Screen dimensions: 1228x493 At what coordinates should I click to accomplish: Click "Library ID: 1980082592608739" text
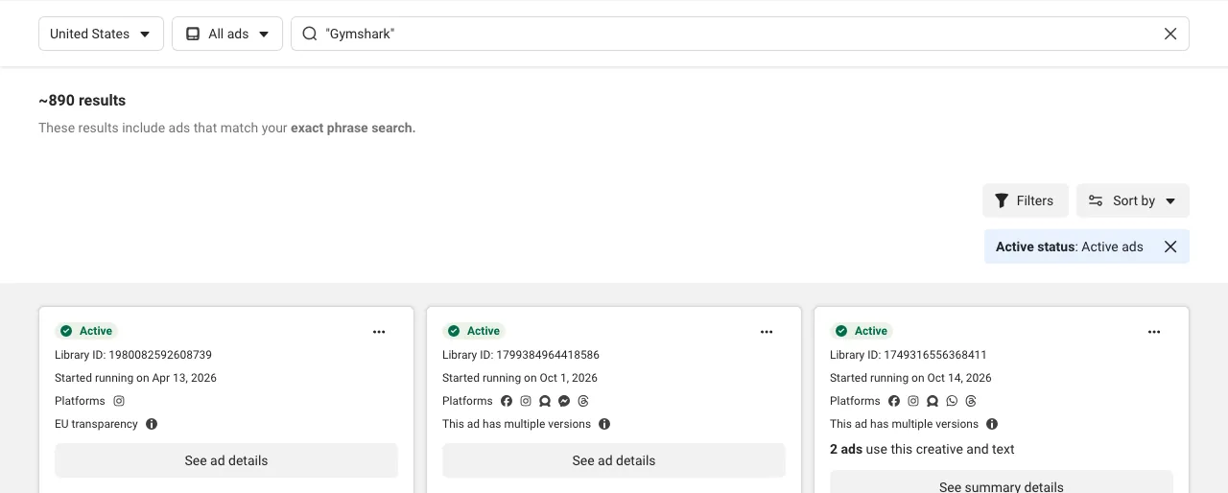click(x=133, y=355)
